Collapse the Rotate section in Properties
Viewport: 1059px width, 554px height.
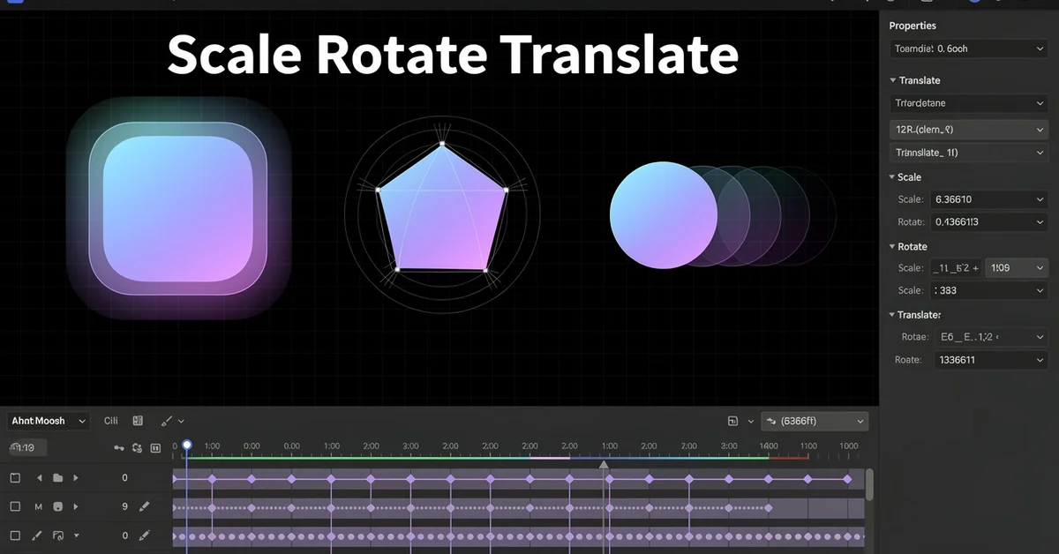coord(892,247)
